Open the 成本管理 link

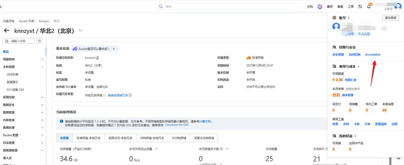pyautogui.click(x=348, y=95)
